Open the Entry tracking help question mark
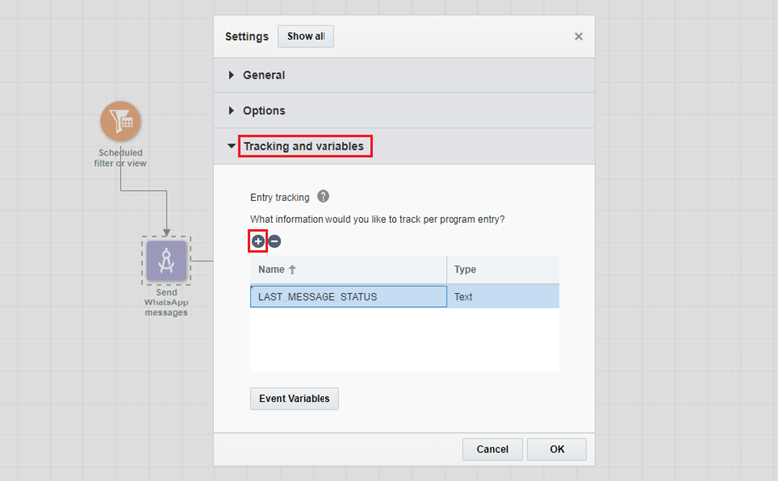Screen dimensions: 778x481 pyautogui.click(x=324, y=196)
